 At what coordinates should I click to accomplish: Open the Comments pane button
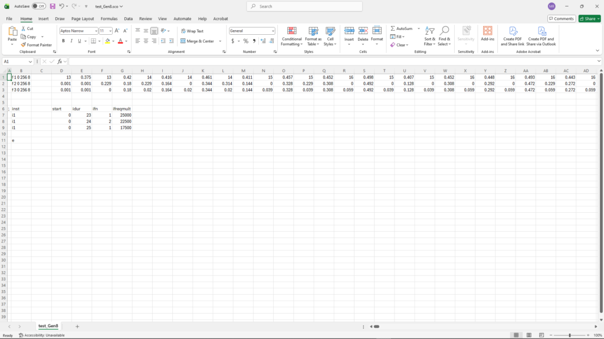tap(561, 19)
